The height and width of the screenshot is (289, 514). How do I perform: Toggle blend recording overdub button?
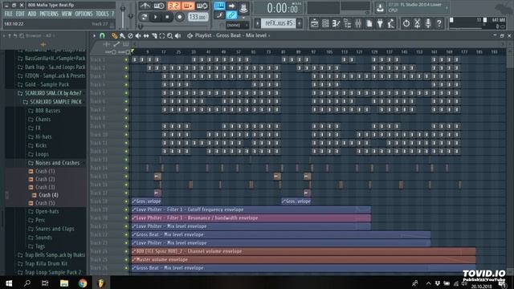pos(188,6)
